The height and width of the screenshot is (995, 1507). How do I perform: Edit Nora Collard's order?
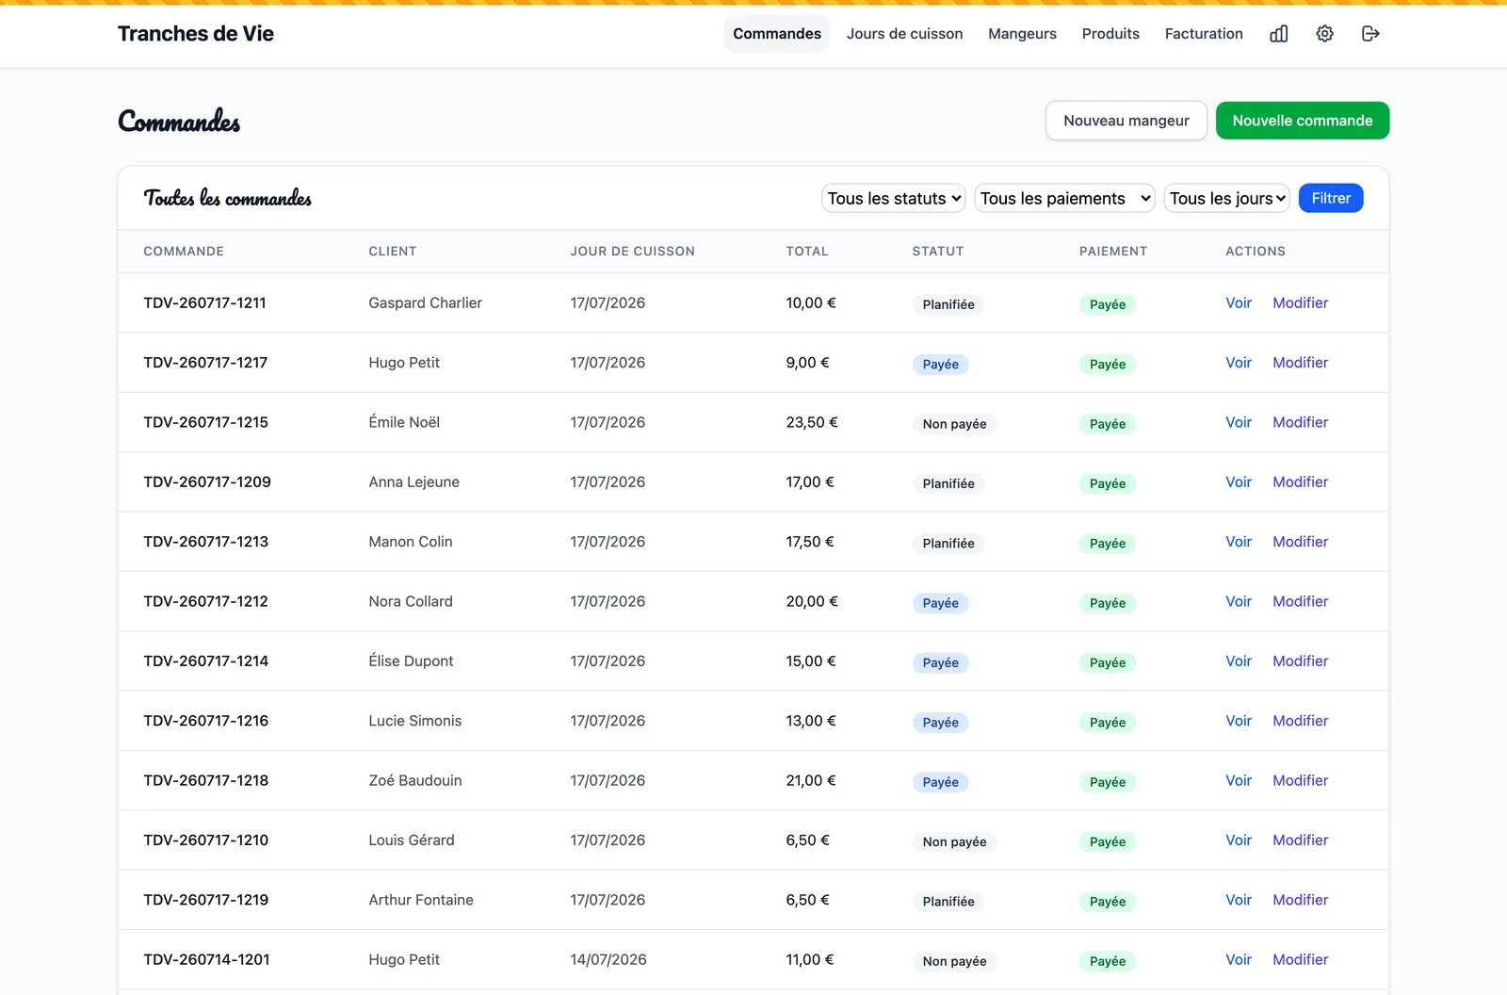(x=1300, y=601)
